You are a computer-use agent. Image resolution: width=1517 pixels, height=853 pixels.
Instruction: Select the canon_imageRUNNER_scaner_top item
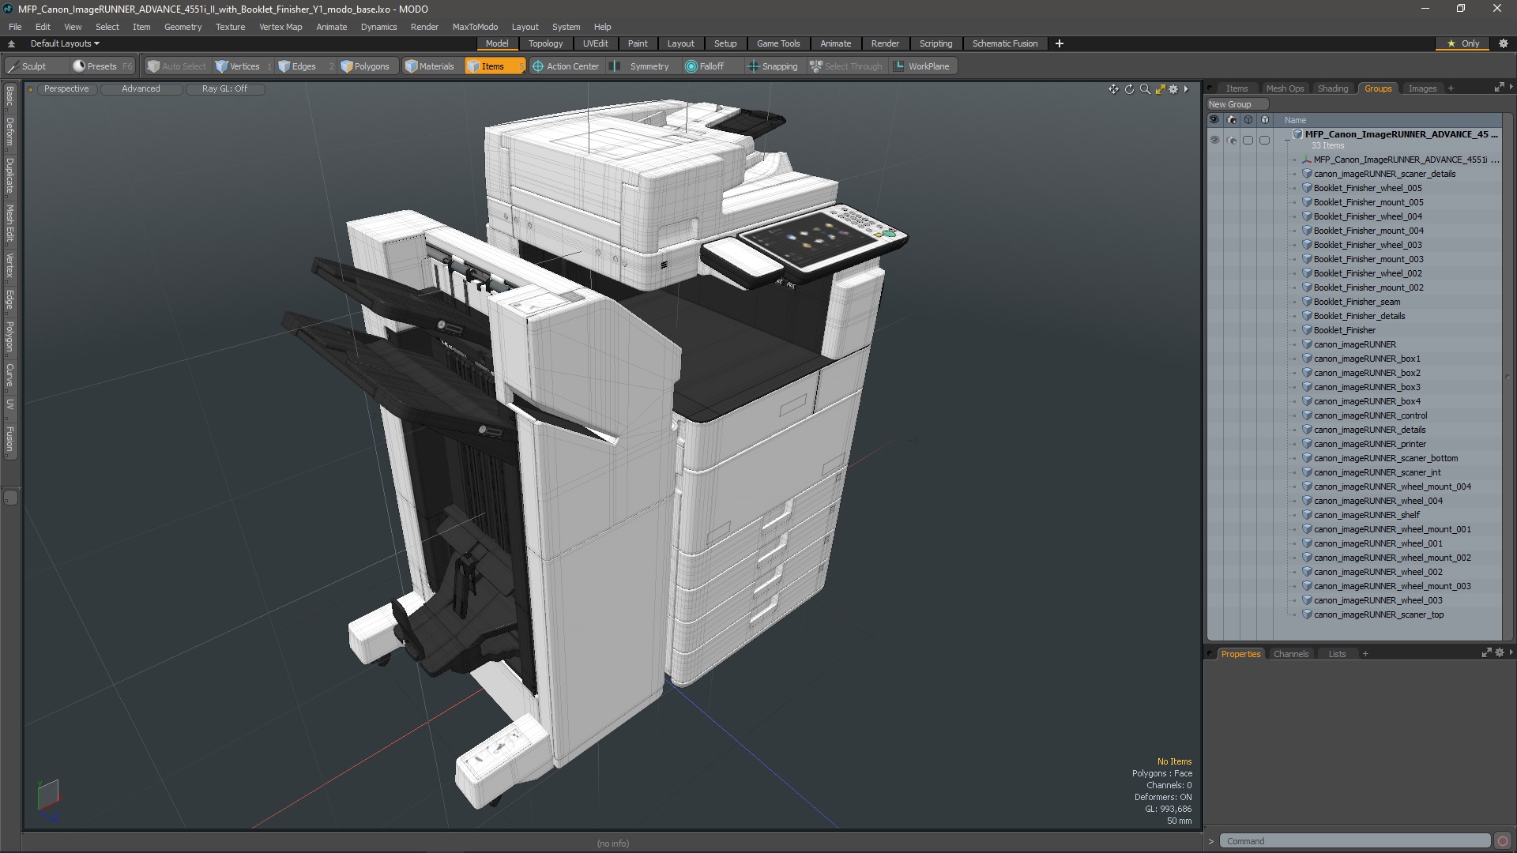coord(1378,614)
